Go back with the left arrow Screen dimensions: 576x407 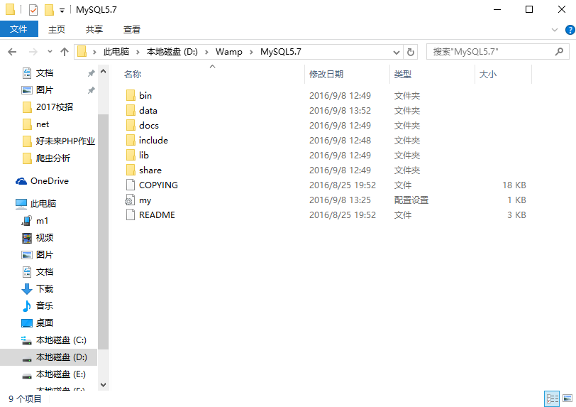[x=12, y=52]
